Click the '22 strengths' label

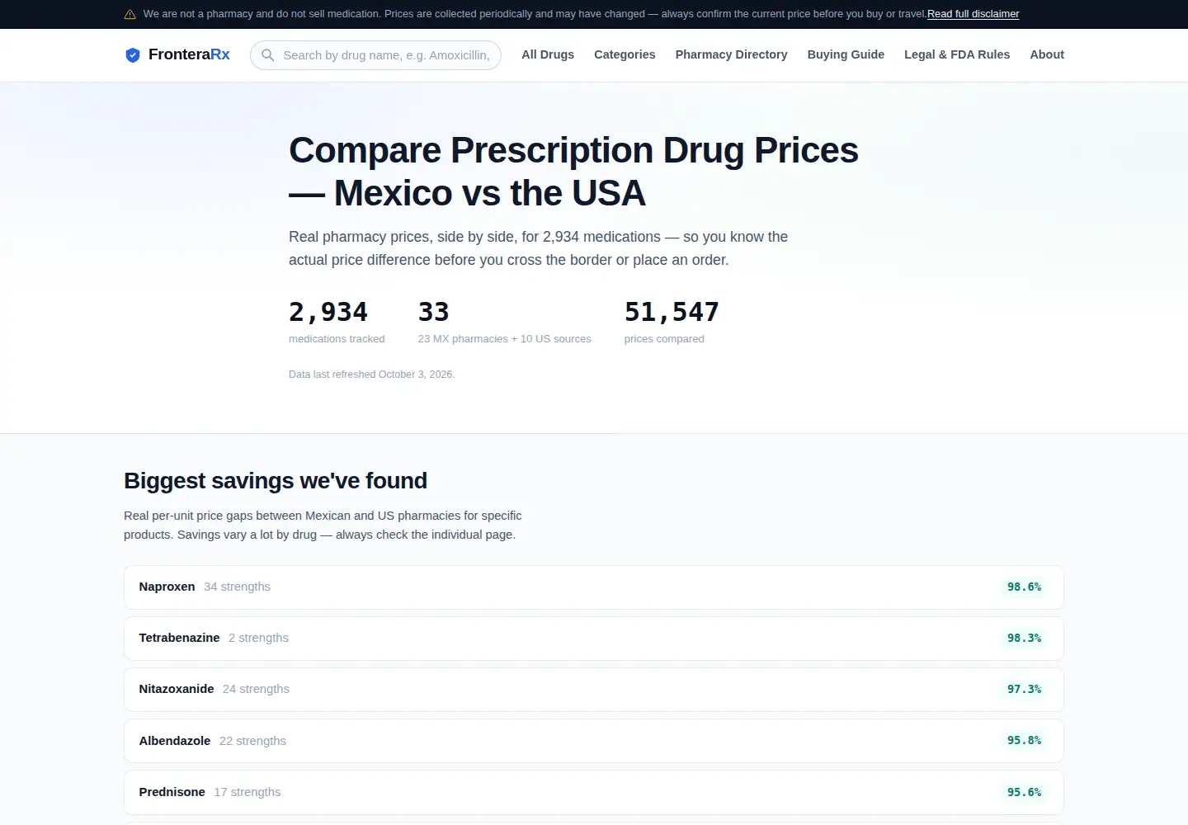(x=252, y=741)
